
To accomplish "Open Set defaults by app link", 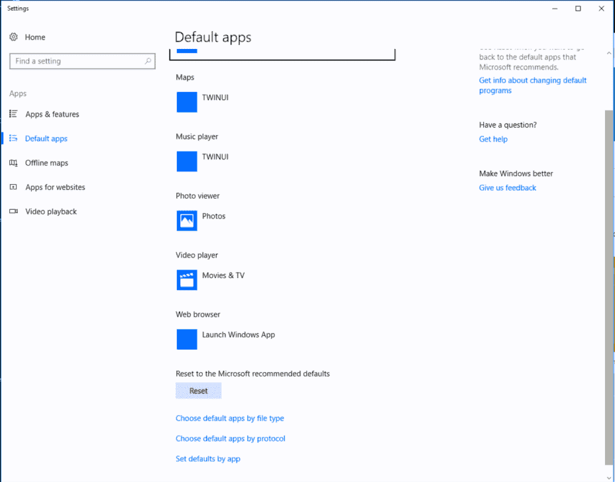I will pos(208,458).
